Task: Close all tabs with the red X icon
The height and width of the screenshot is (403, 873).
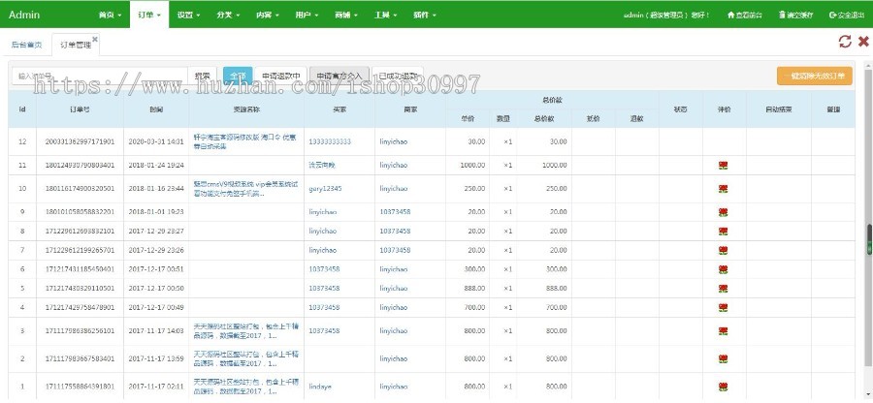Action: click(x=863, y=42)
